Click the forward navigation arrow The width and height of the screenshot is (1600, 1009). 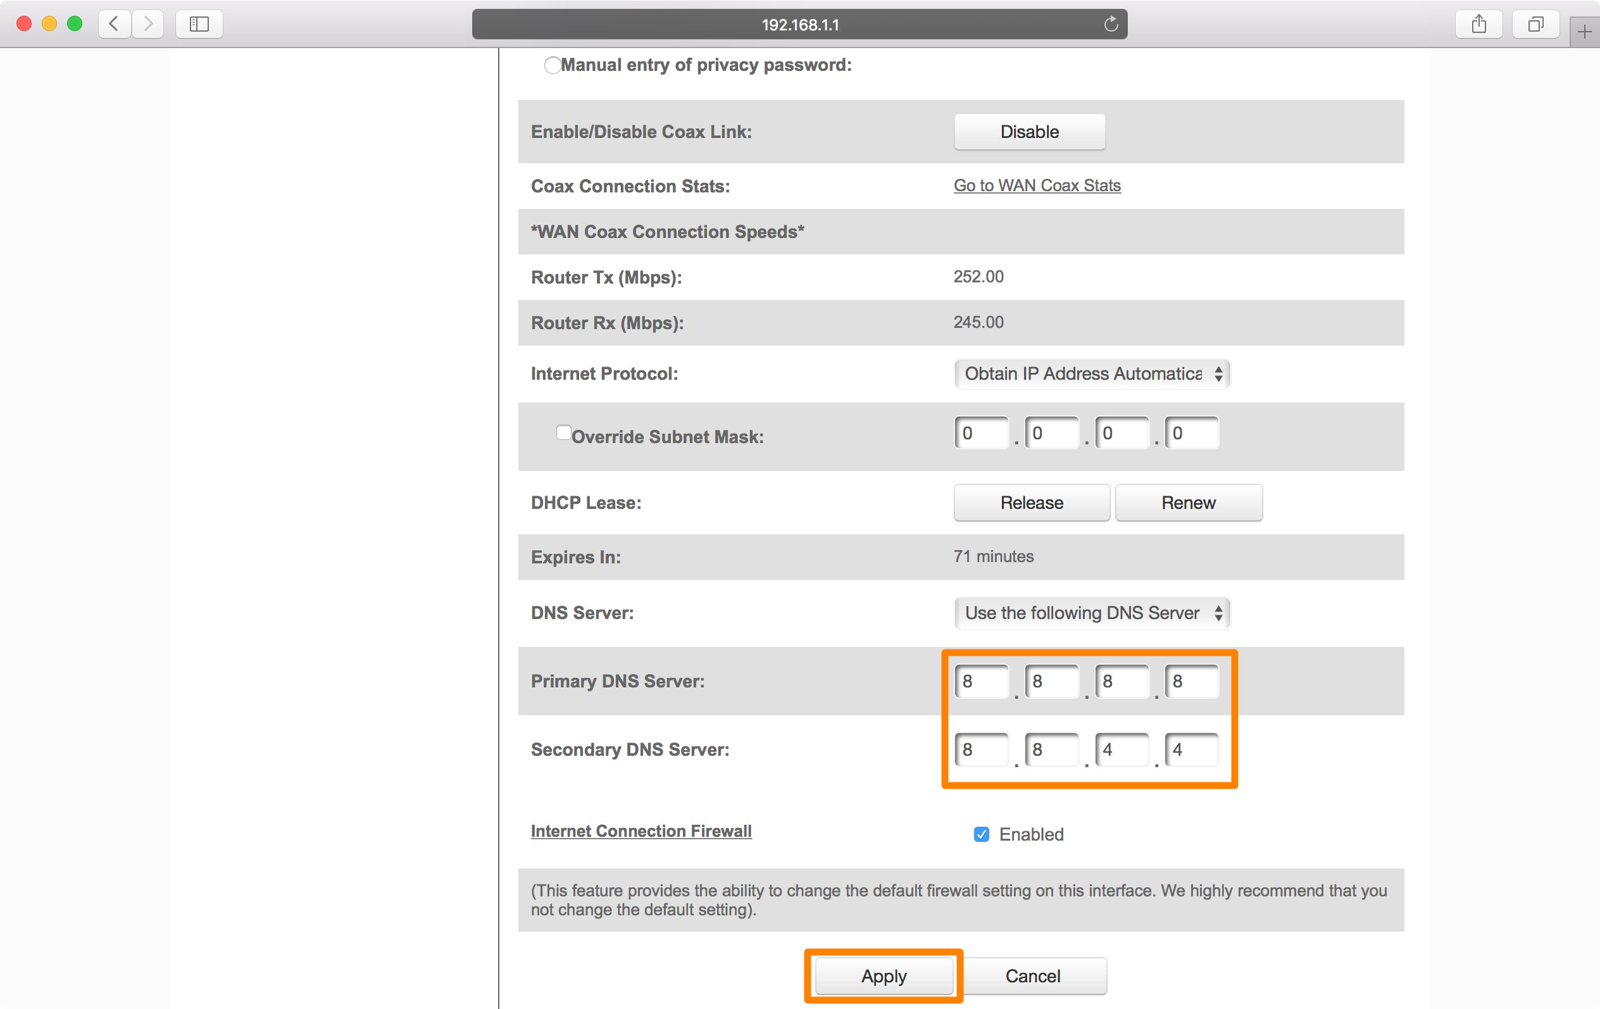(x=147, y=24)
